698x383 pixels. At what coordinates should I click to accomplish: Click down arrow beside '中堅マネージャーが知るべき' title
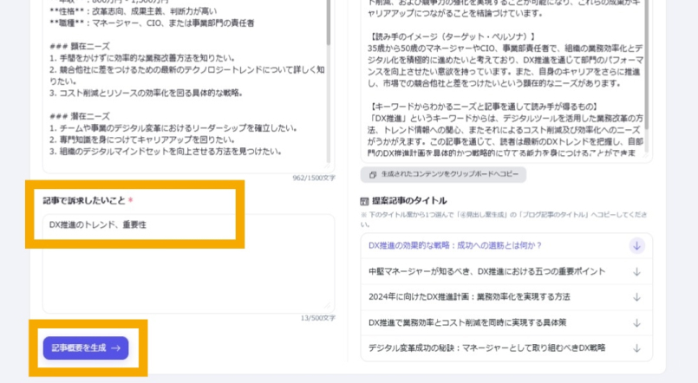(x=637, y=271)
